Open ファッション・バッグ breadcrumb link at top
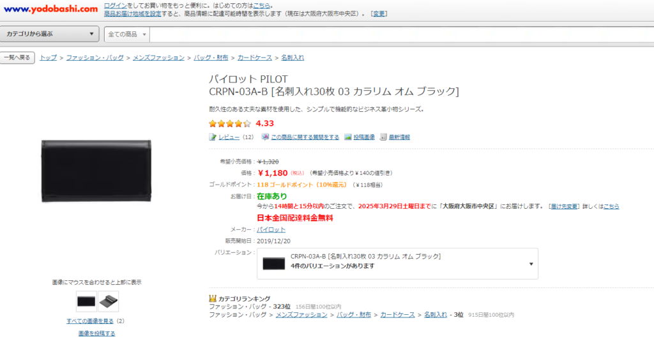The height and width of the screenshot is (343, 654). tap(95, 57)
